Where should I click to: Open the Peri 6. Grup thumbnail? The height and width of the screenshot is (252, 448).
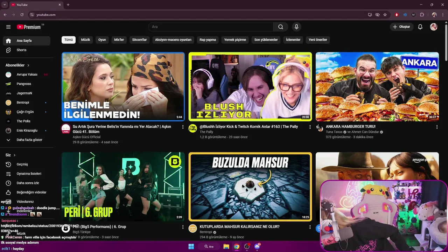click(123, 187)
